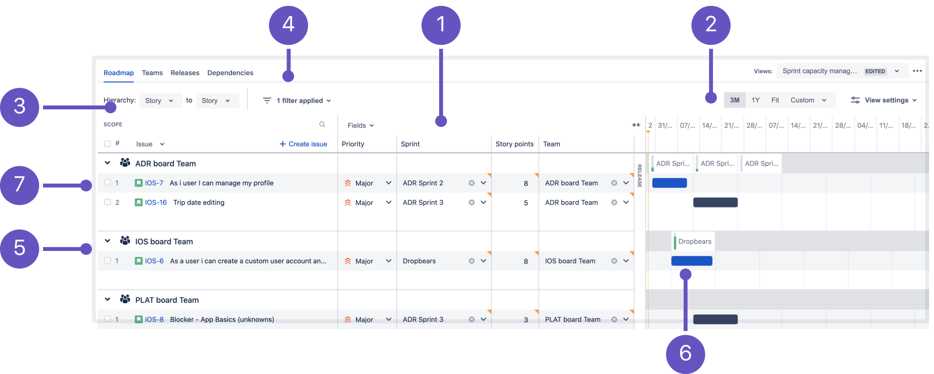Open the Releases tab

185,73
